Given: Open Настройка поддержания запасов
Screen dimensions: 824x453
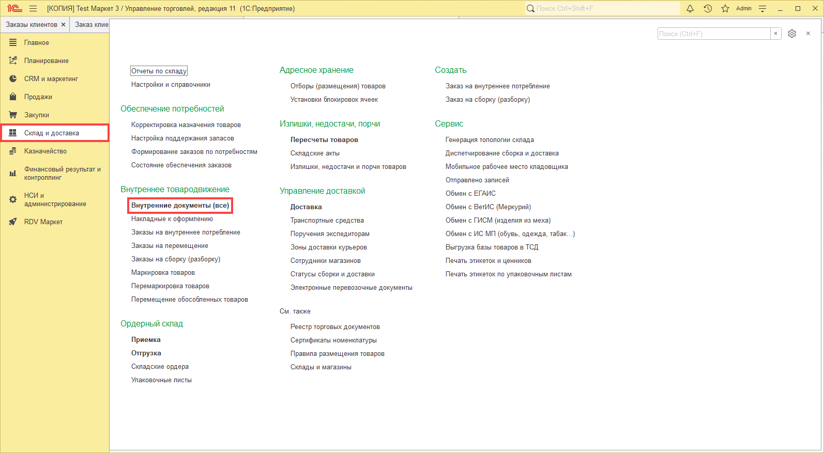Looking at the screenshot, I should [x=182, y=138].
